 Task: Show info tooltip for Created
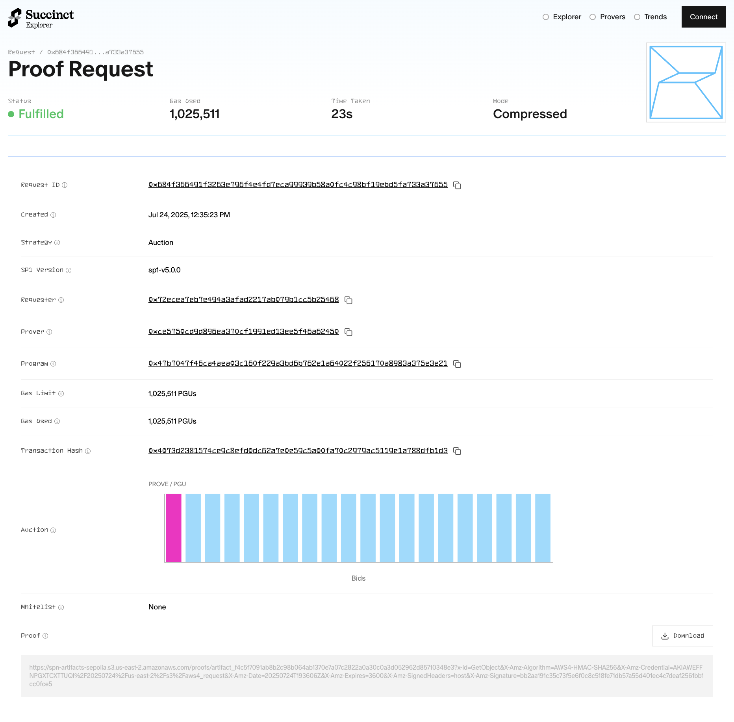[x=53, y=215]
